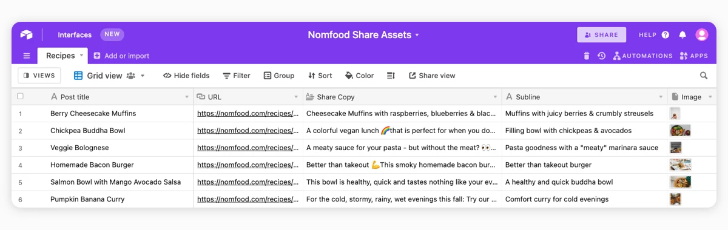Click the NEW badge next to Interfaces
This screenshot has height=230, width=728.
112,34
